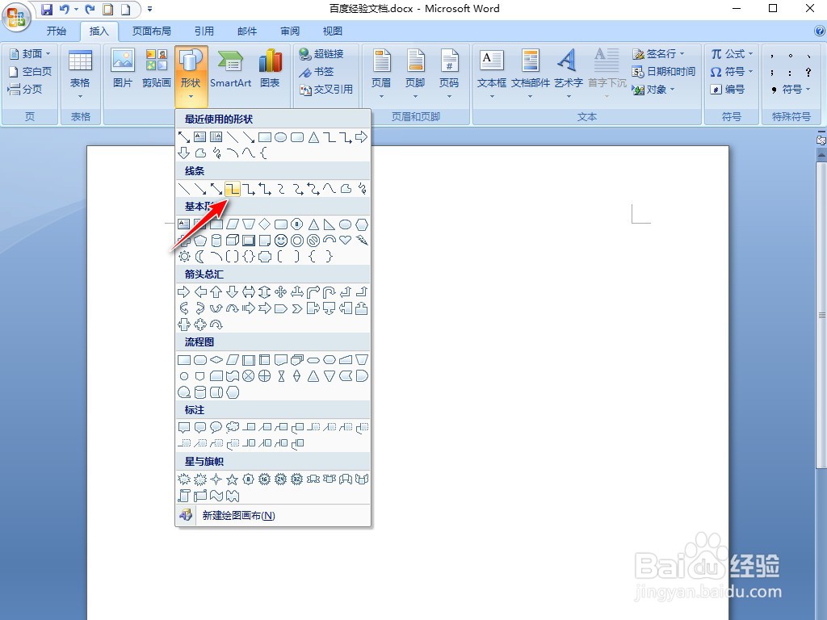Choose the Double Wave shape

pos(232,496)
